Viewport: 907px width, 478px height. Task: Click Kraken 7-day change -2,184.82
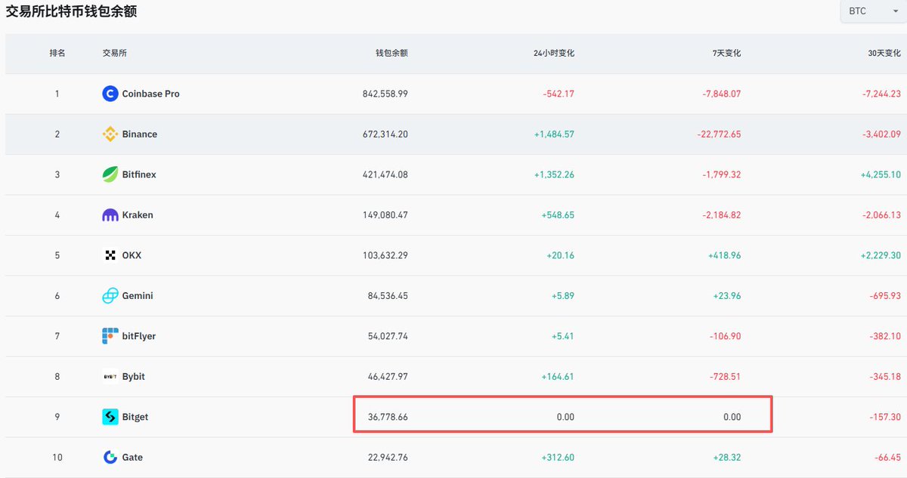click(x=722, y=215)
